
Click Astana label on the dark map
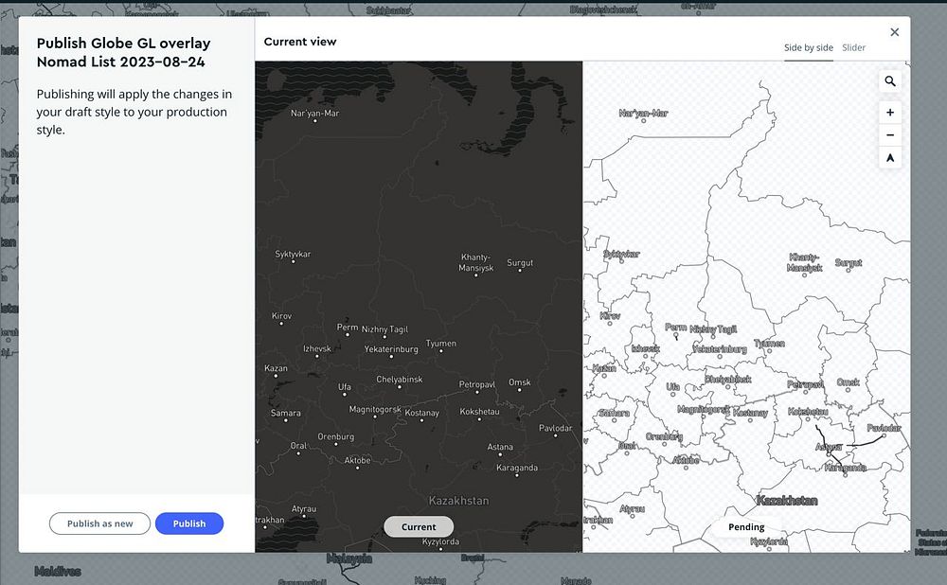500,447
